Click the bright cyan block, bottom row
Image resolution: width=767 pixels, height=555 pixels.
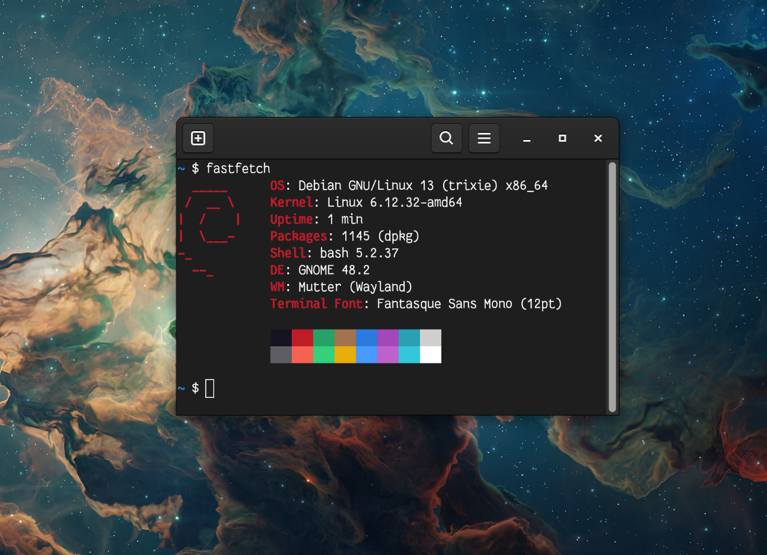pyautogui.click(x=409, y=355)
